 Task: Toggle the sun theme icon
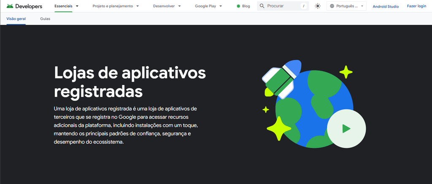[318, 6]
